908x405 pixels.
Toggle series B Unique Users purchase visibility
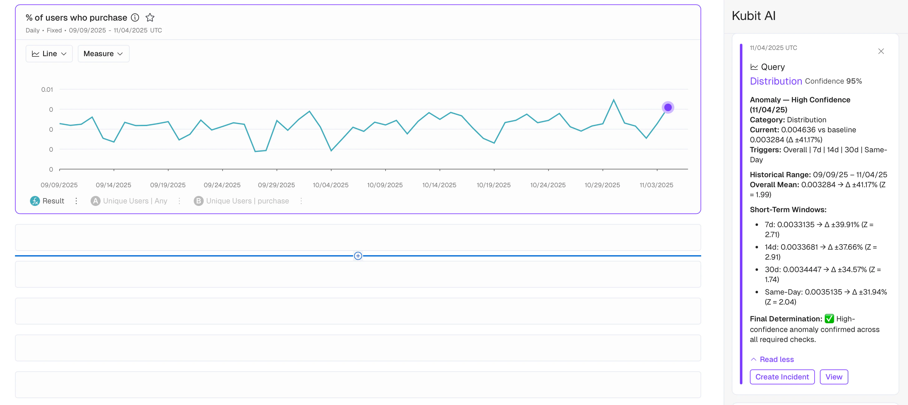247,201
